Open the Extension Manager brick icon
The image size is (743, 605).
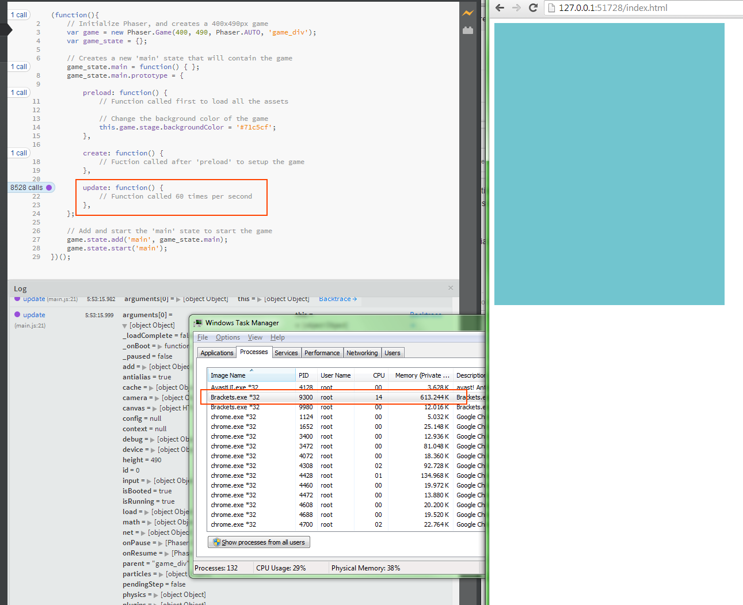(x=468, y=31)
